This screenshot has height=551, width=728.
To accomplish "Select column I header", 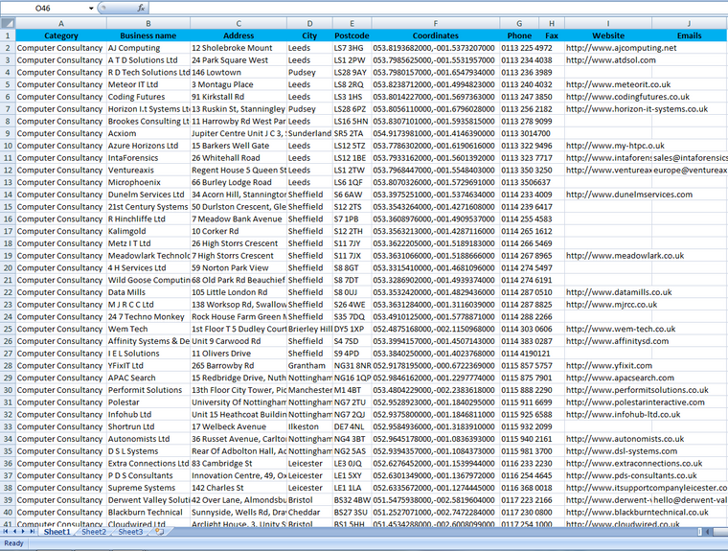I will click(608, 23).
